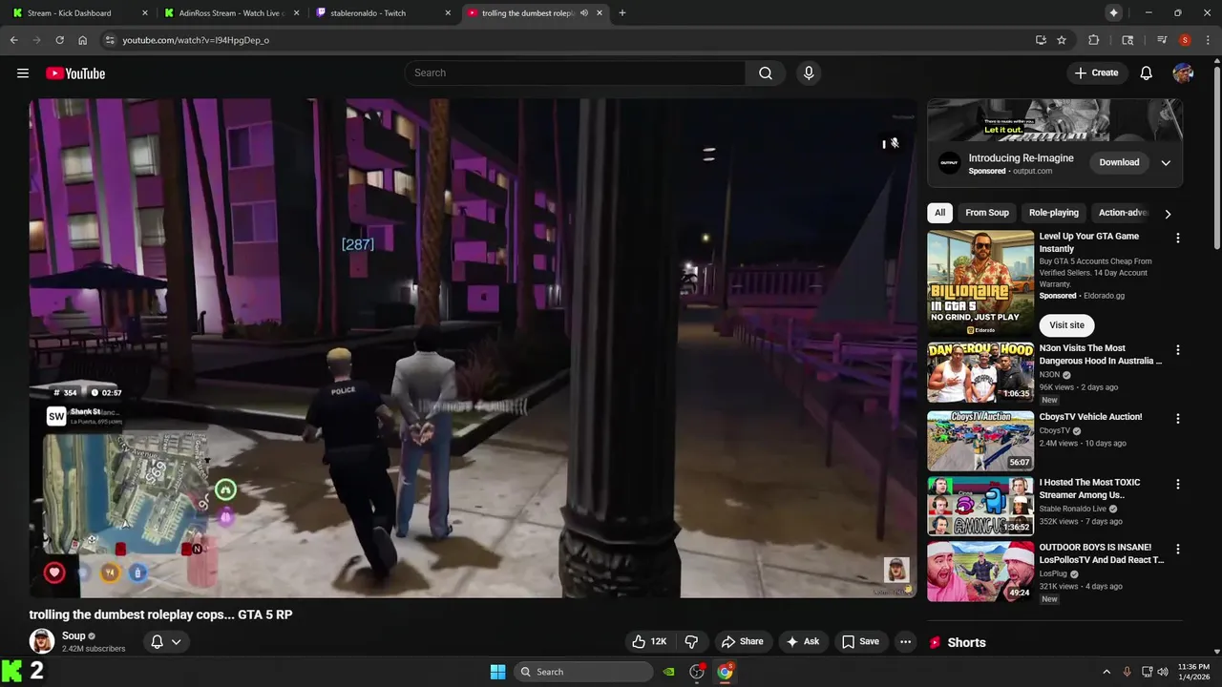Viewport: 1222px width, 687px height.
Task: Open more actions under the video
Action: tap(905, 641)
